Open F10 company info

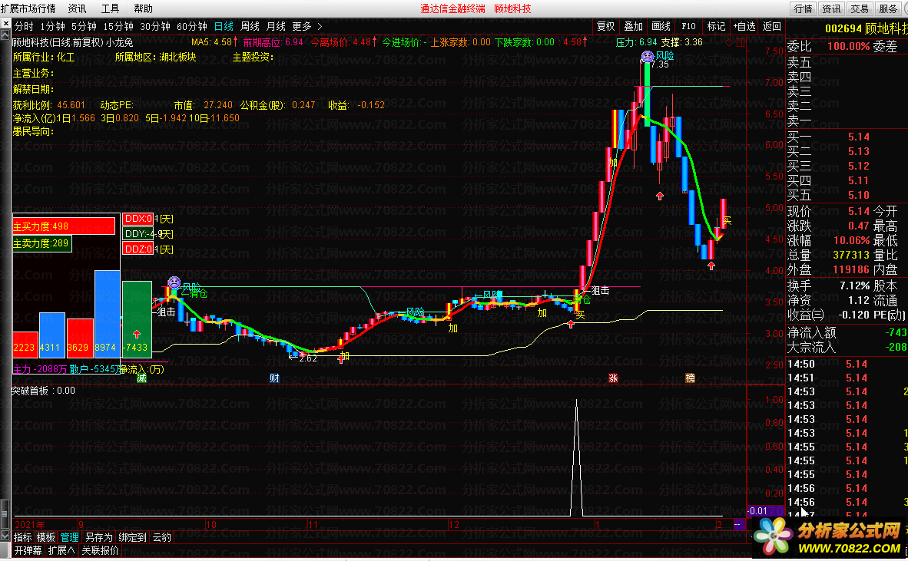pyautogui.click(x=688, y=27)
